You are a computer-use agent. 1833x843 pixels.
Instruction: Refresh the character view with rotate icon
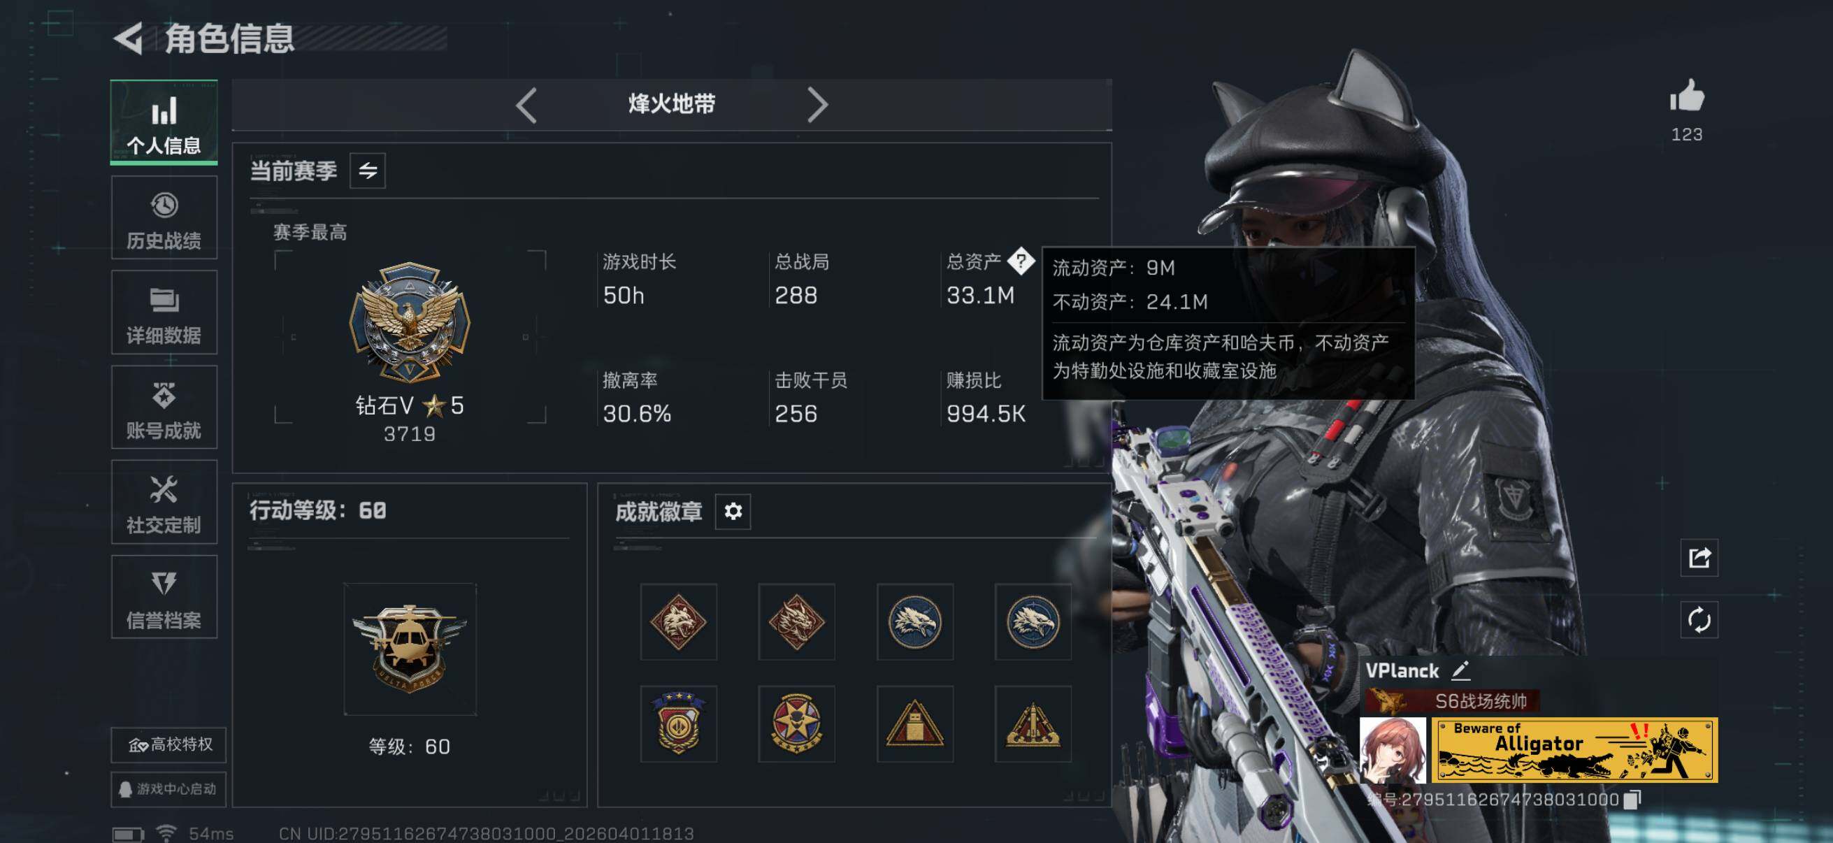(1699, 619)
